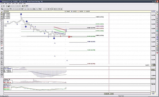Click the 12/04/09 - 23:01 date readout
159x97 pixels.
(109, 94)
